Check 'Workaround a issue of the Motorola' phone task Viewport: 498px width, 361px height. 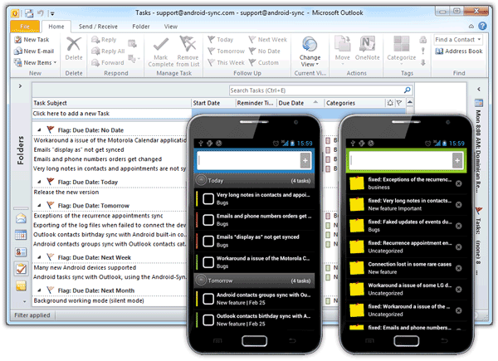pyautogui.click(x=208, y=262)
